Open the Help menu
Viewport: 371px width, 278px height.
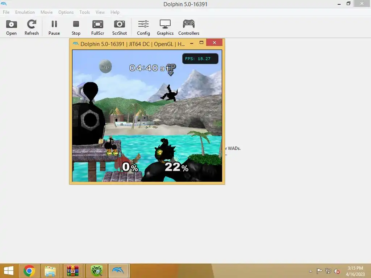tap(115, 12)
